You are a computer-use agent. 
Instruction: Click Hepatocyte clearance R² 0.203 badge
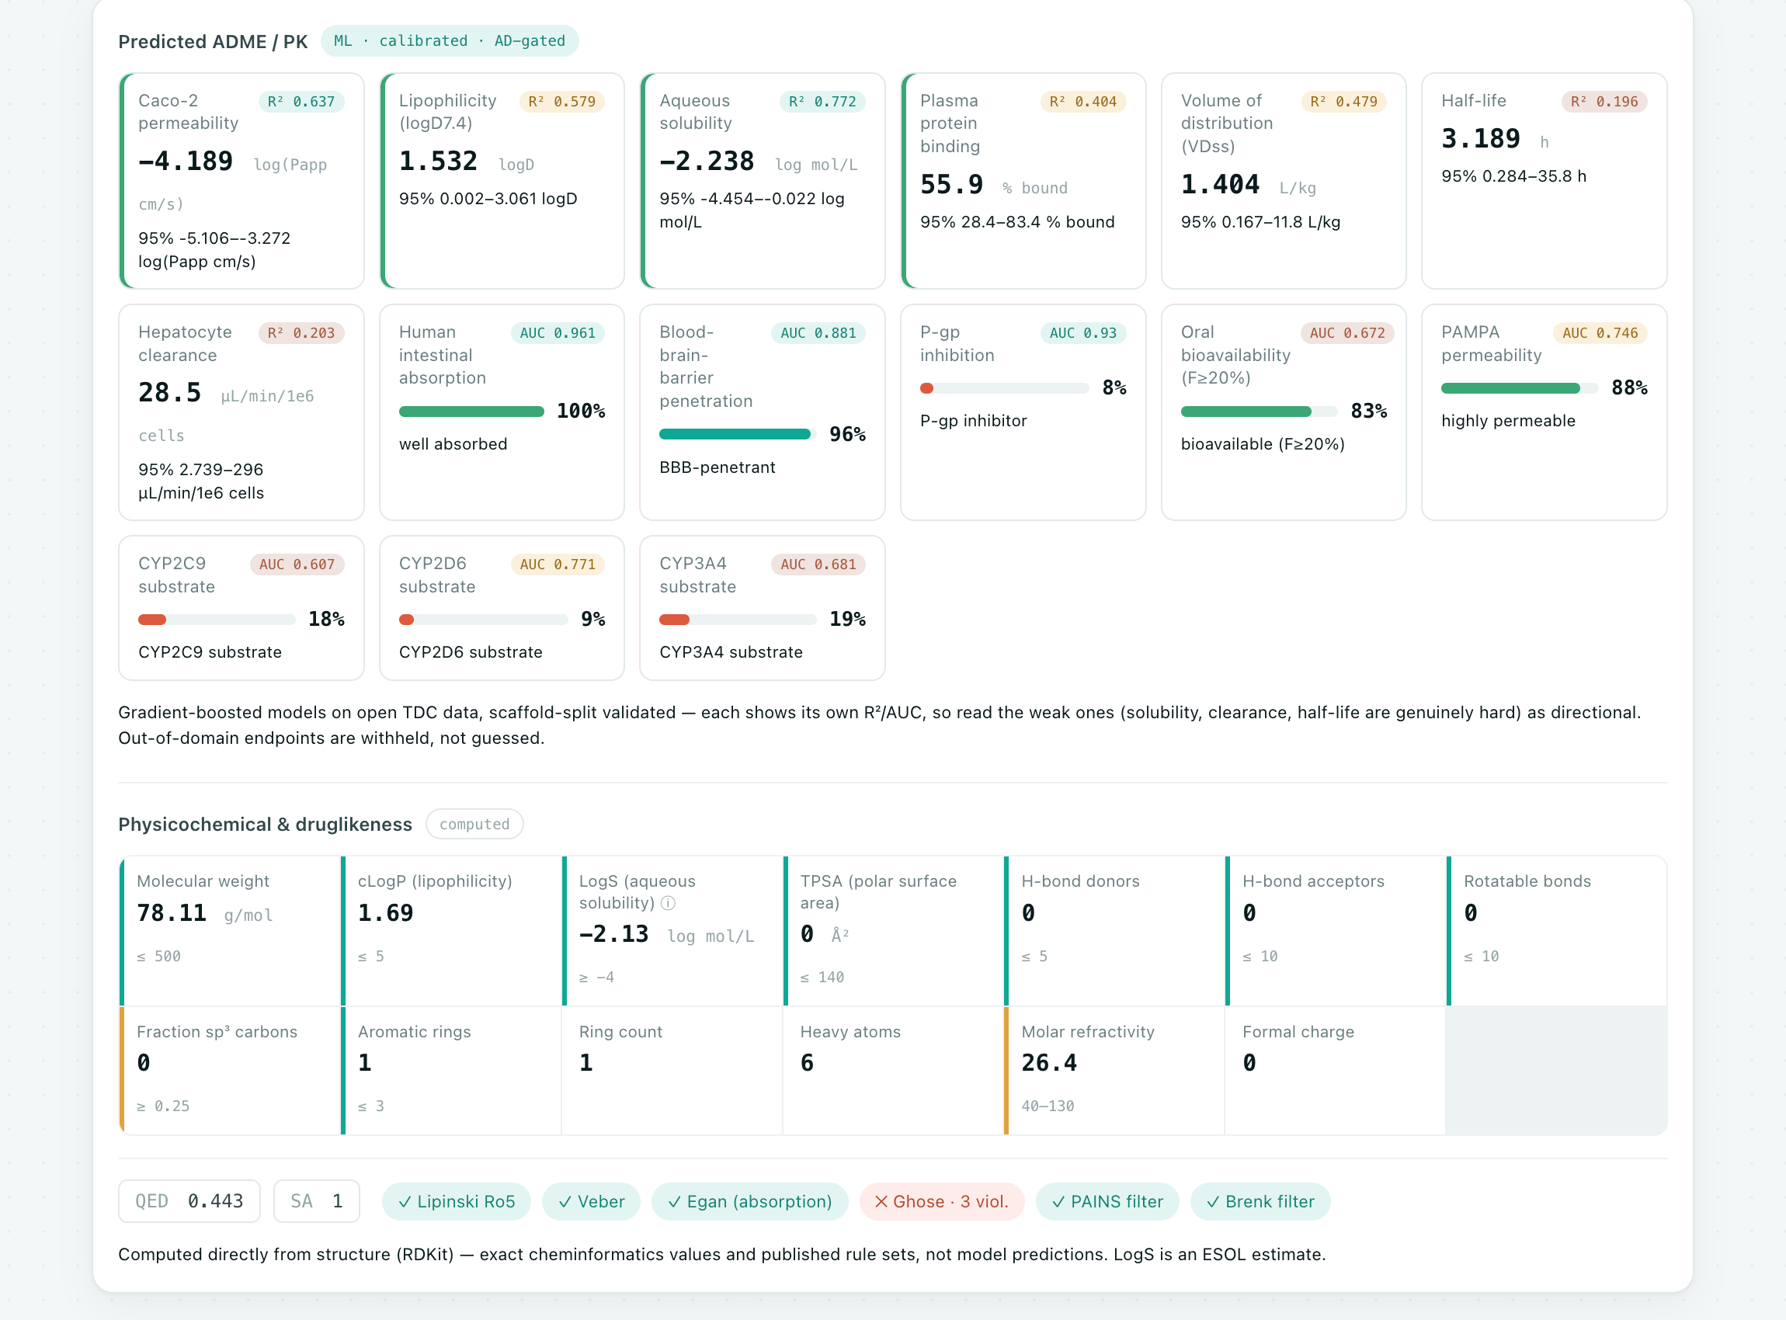pyautogui.click(x=301, y=333)
